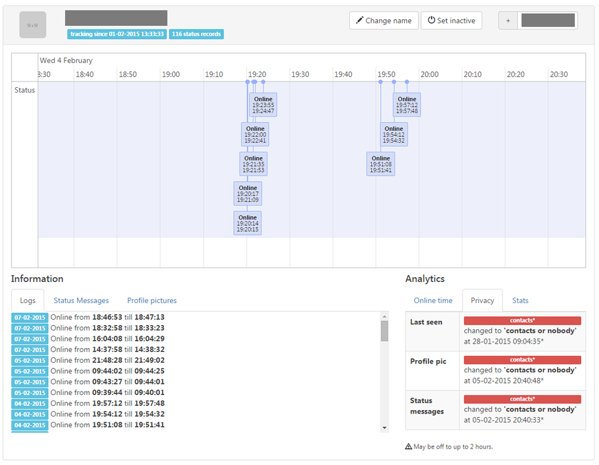Switch to the Profile pictures tab

pyautogui.click(x=152, y=300)
